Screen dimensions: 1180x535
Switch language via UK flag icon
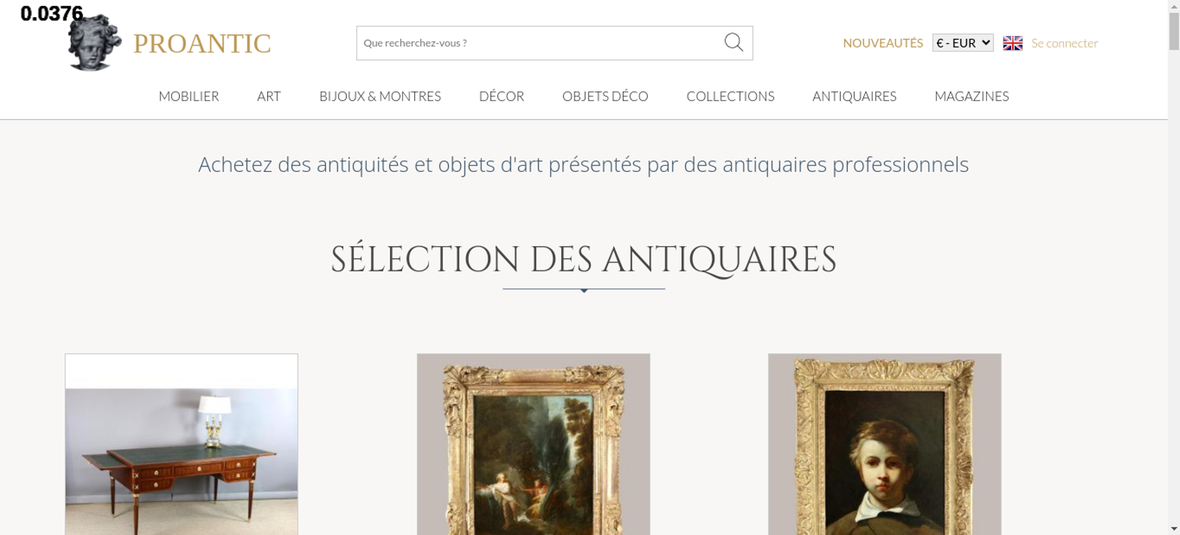[x=1012, y=43]
